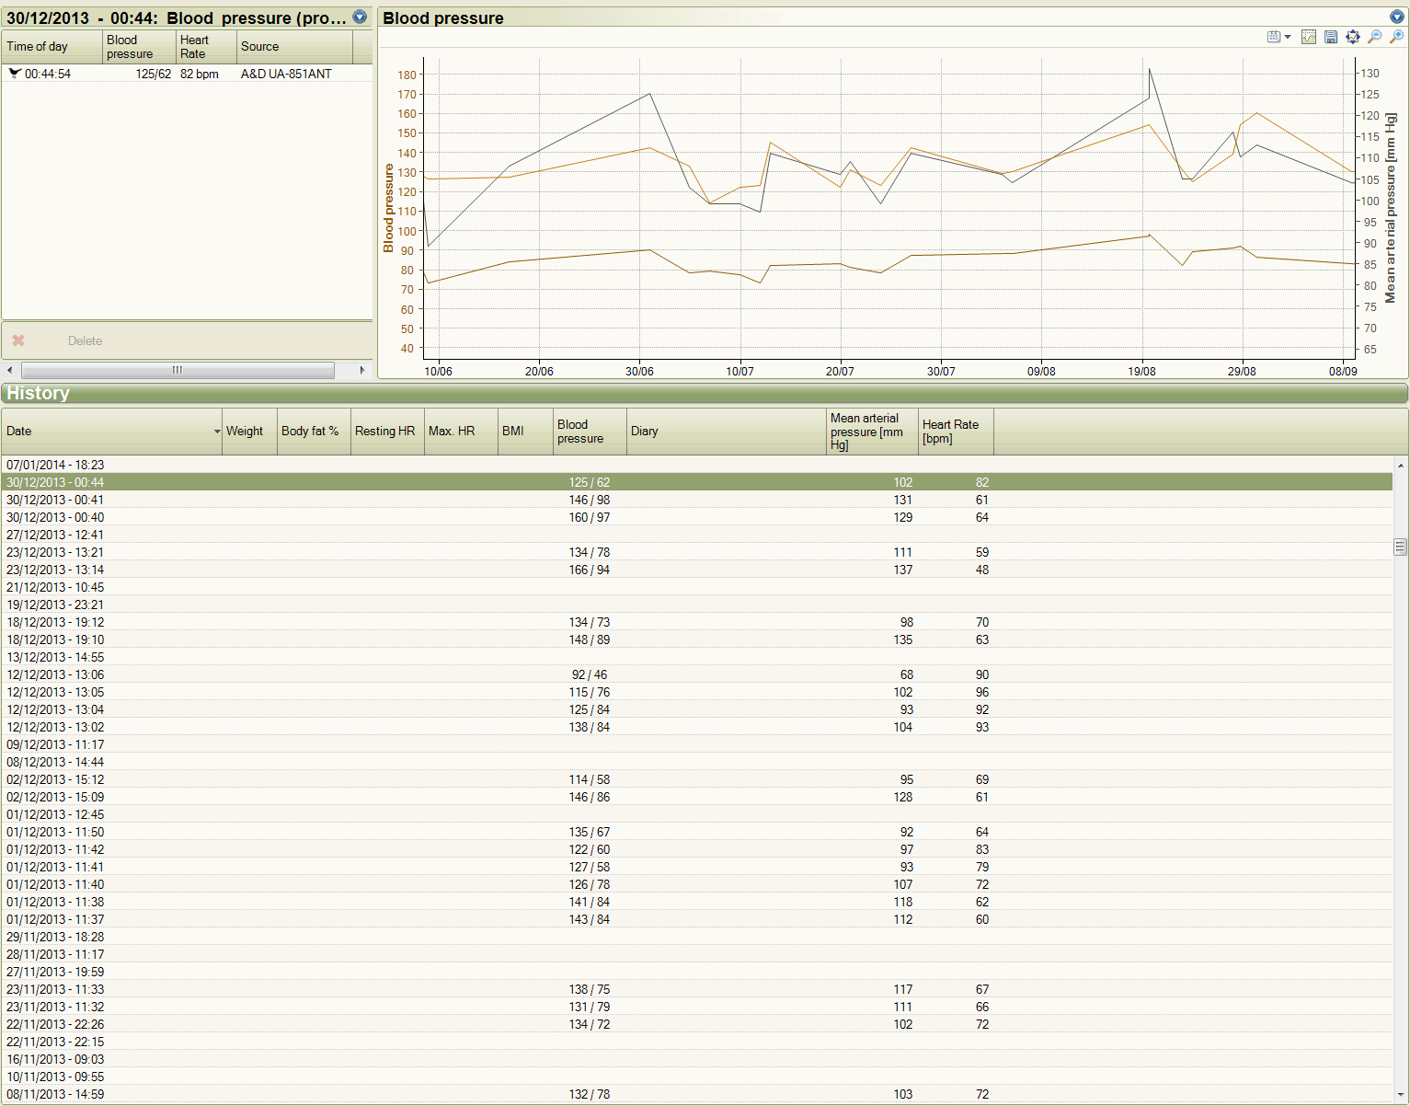This screenshot has height=1106, width=1410.
Task: Save the blood pressure chart image
Action: click(x=1331, y=37)
